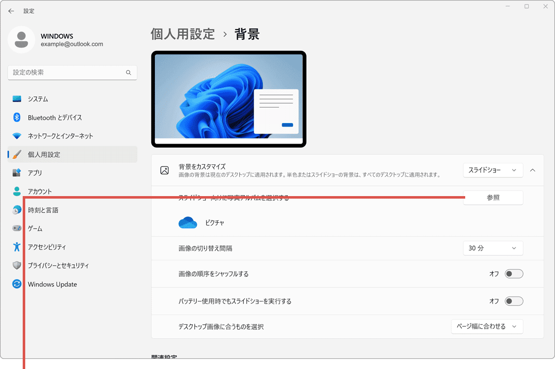555x369 pixels.
Task: Click the 個人用設定 paintbrush icon
Action: pyautogui.click(x=17, y=155)
